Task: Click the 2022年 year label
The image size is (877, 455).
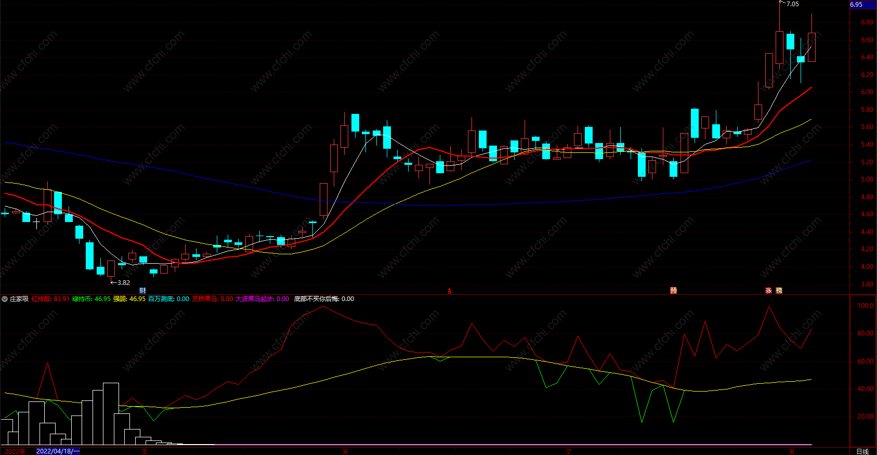Action: point(16,451)
